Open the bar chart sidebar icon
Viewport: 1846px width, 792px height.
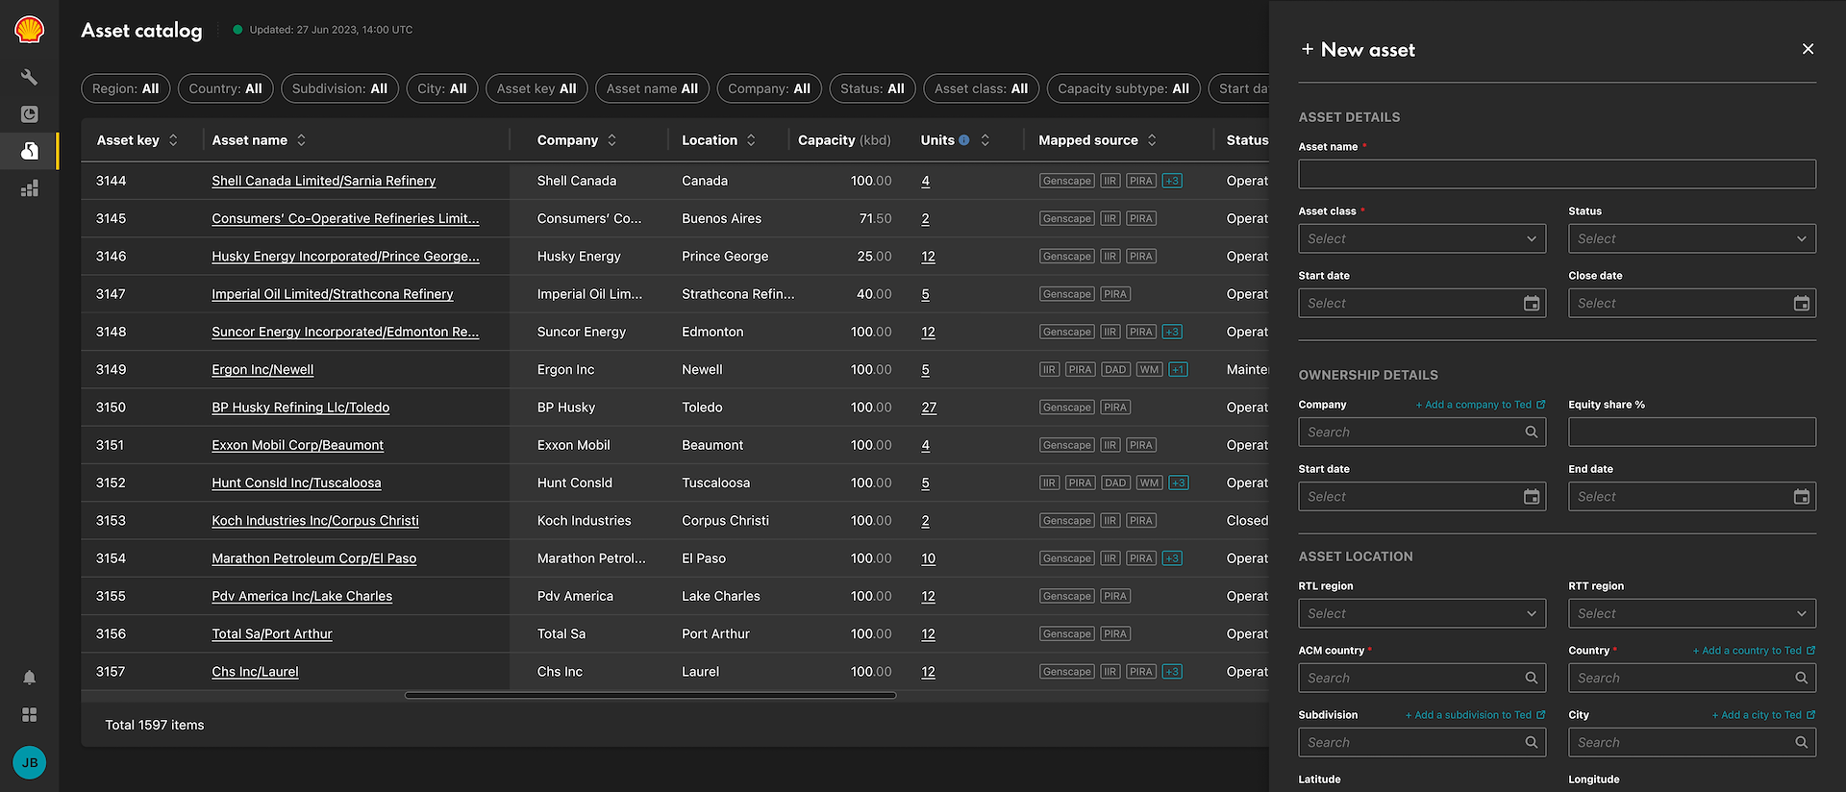coord(30,188)
